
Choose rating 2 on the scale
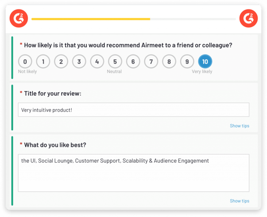pos(61,62)
